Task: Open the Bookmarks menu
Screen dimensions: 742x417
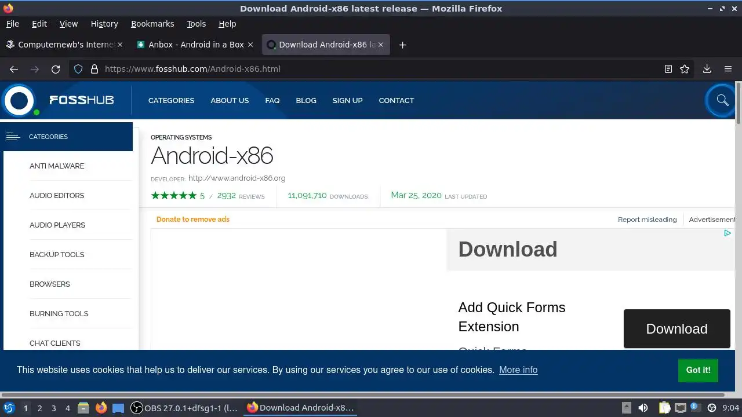Action: (x=152, y=24)
